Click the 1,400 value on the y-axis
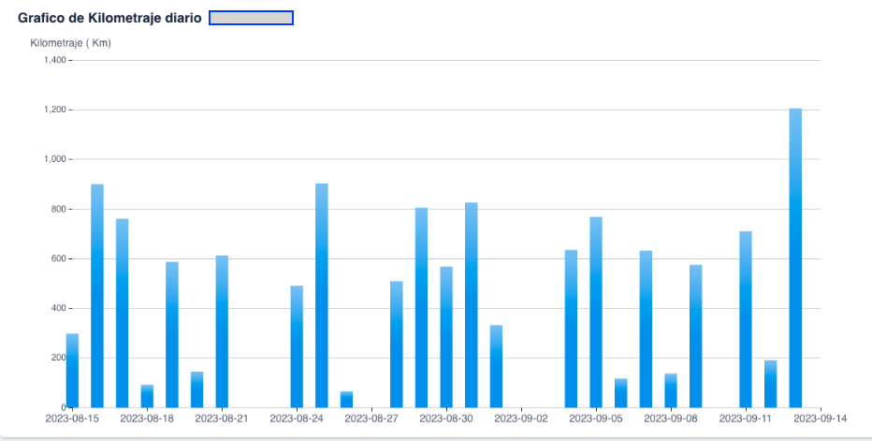Screen dimensions: 872x441 tap(54, 60)
